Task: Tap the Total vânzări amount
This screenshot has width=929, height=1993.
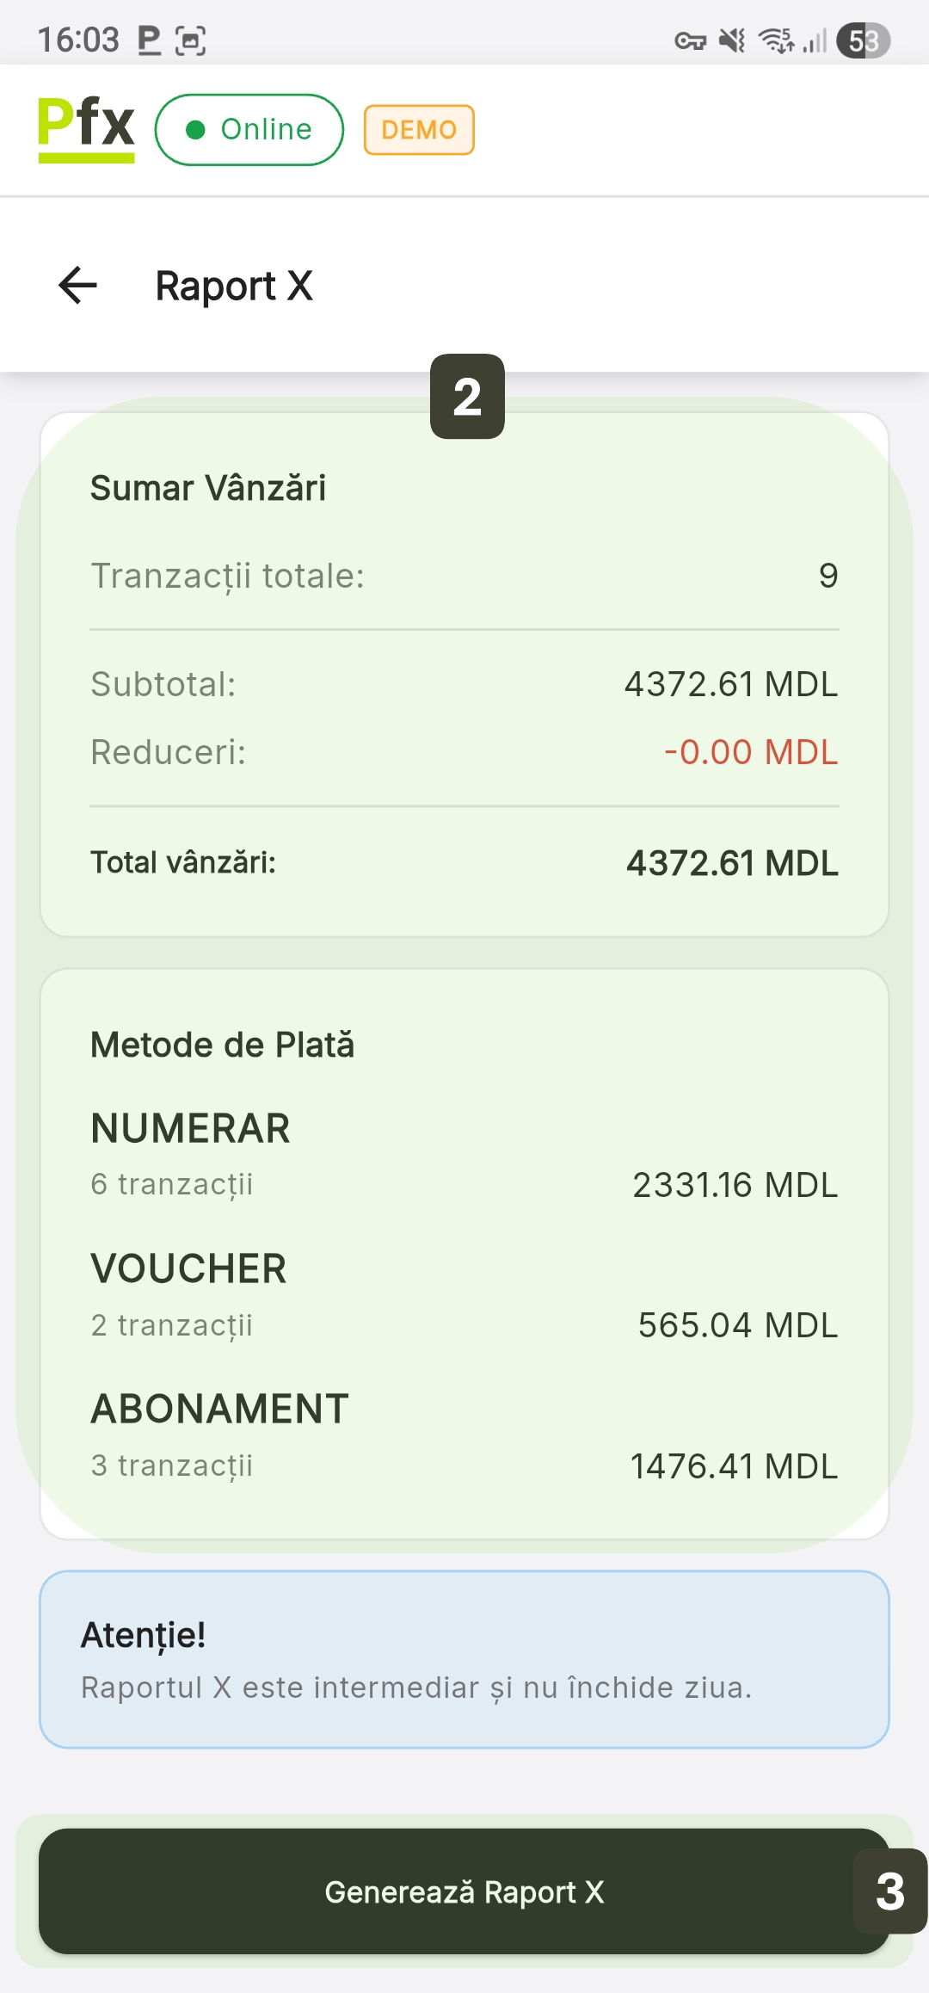Action: 732,863
